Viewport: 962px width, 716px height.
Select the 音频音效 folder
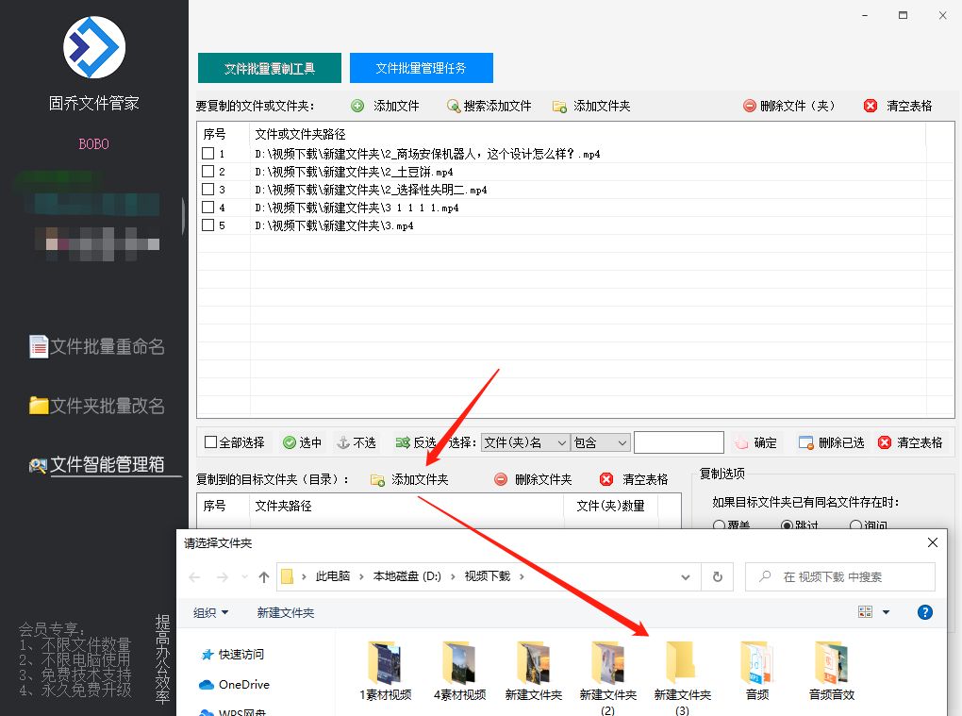[832, 670]
